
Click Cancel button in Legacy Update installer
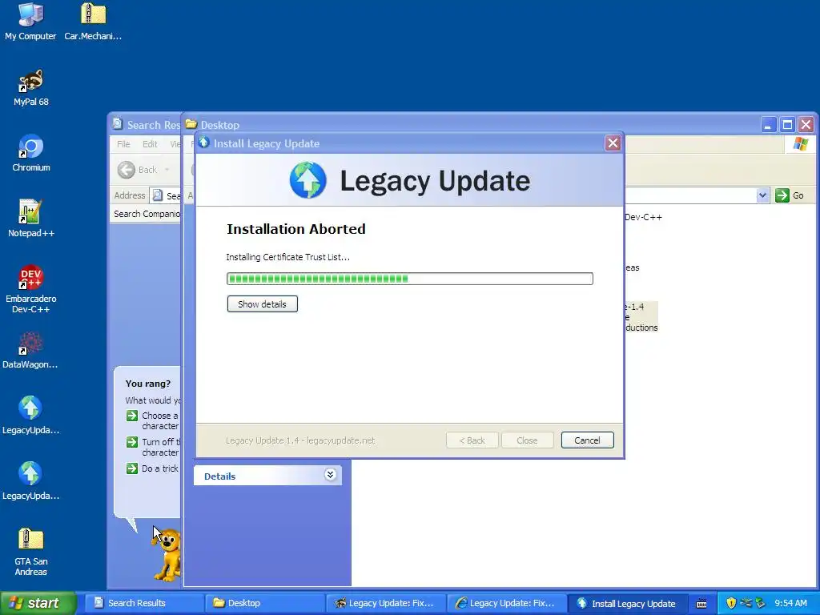pyautogui.click(x=587, y=440)
